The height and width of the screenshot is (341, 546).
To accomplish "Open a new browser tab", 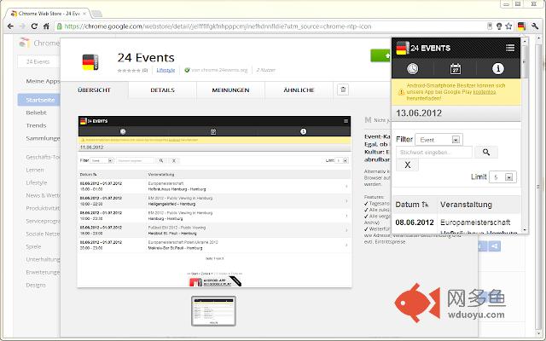I will coord(96,14).
